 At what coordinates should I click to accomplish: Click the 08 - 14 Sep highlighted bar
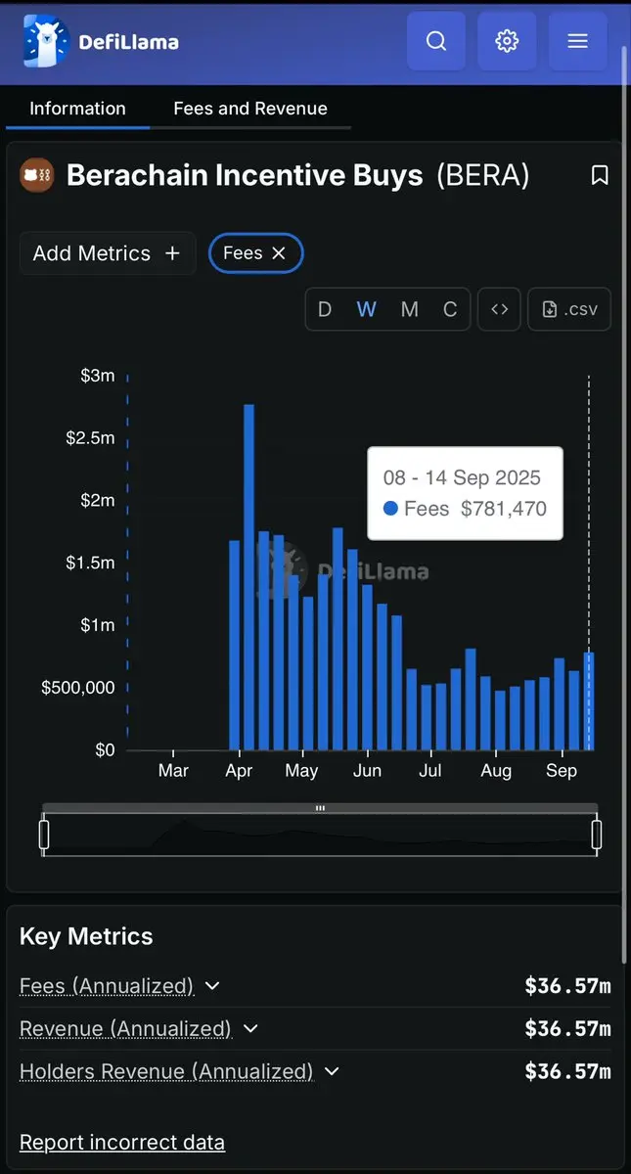589,701
